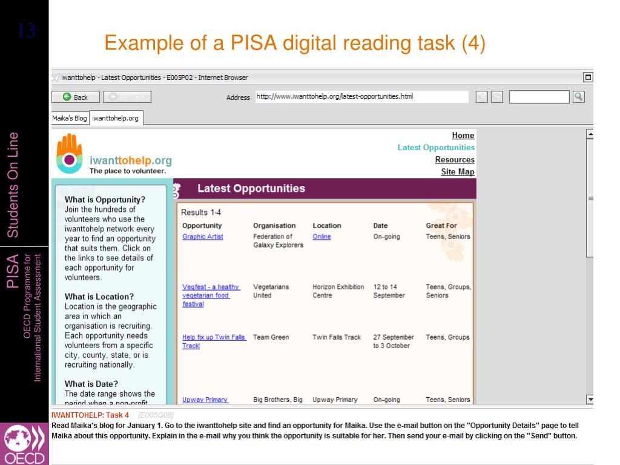Open the Graphic Artist opportunity link
This screenshot has height=465, width=620.
(x=202, y=237)
